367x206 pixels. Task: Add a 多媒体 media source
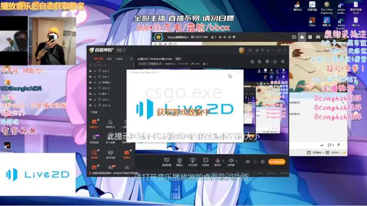205,162
